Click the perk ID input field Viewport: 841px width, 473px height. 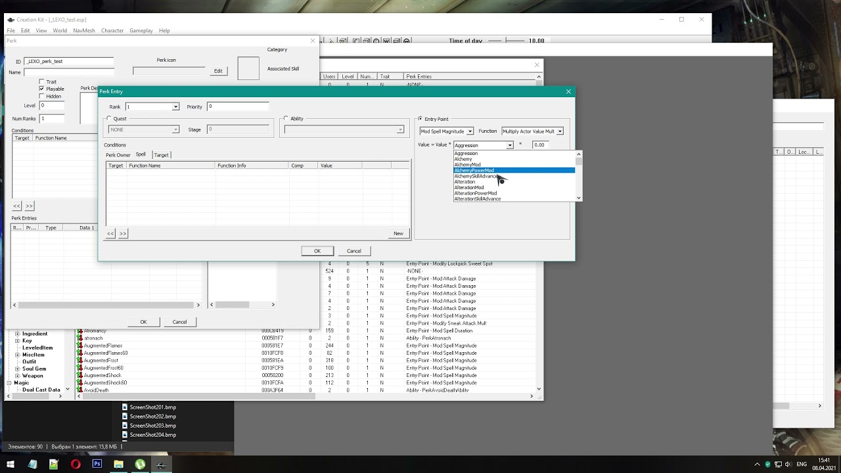69,61
